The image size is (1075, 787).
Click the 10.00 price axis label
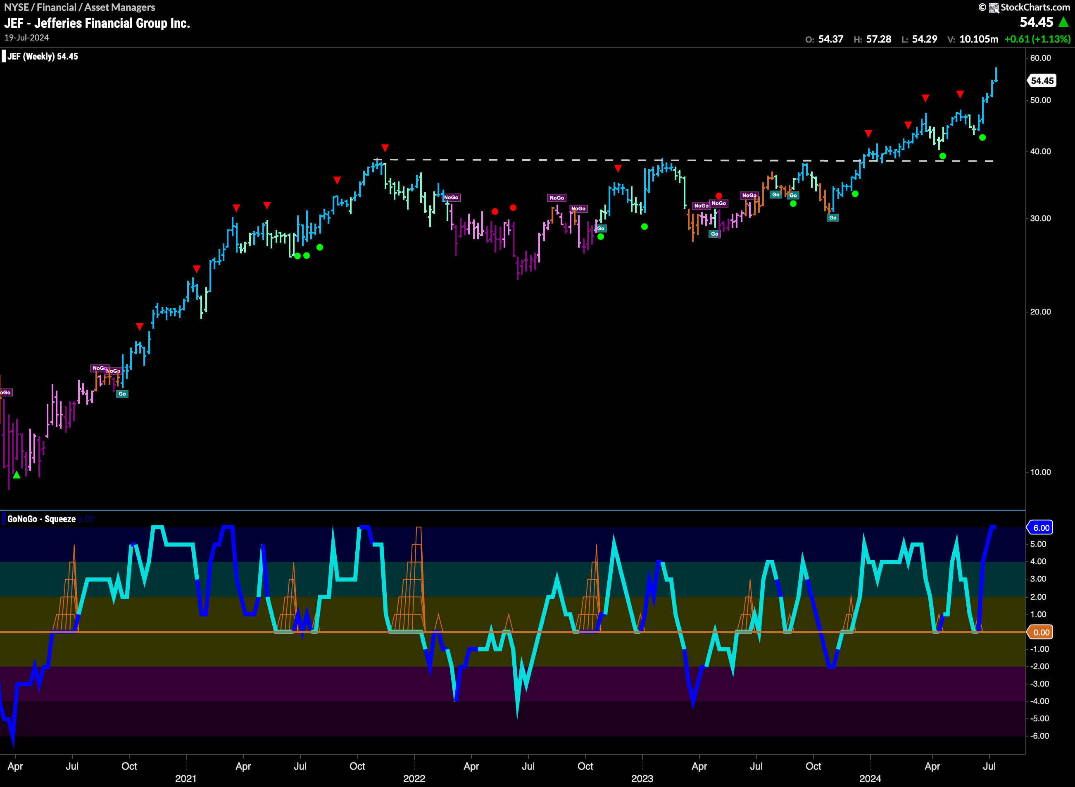[x=1040, y=472]
